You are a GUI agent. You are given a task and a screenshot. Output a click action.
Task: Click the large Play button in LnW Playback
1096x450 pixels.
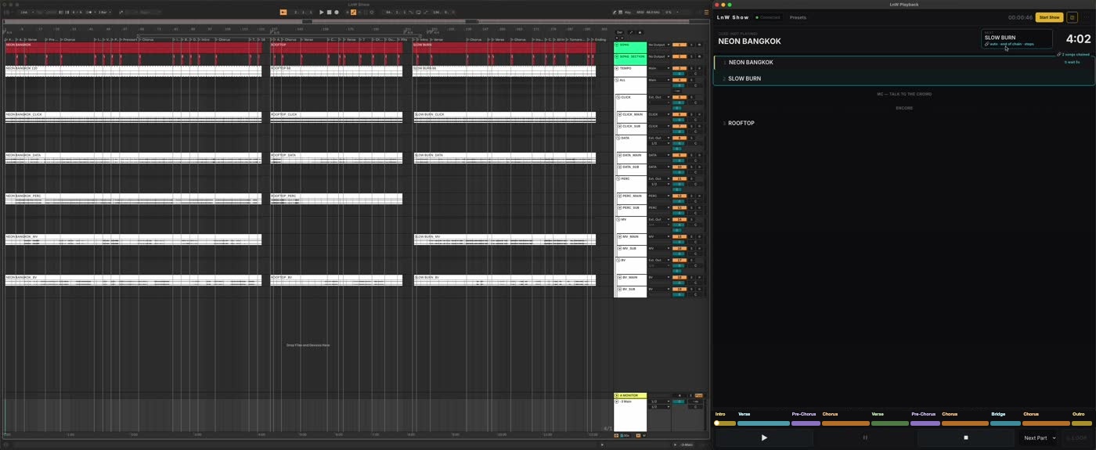764,438
